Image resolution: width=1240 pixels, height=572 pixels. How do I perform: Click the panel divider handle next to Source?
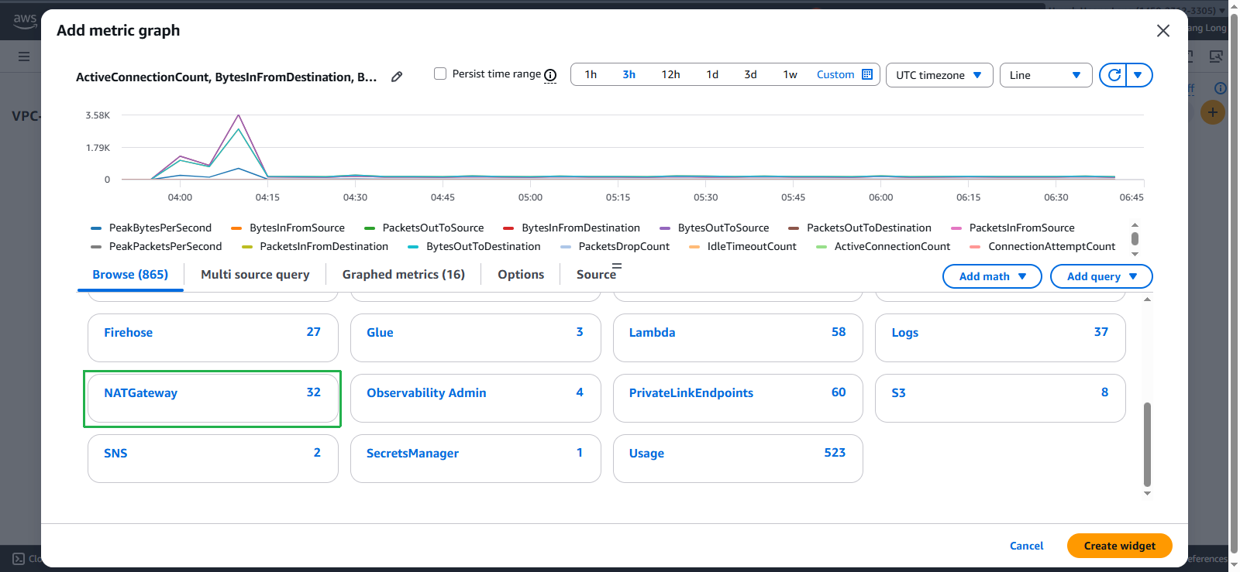coord(617,267)
